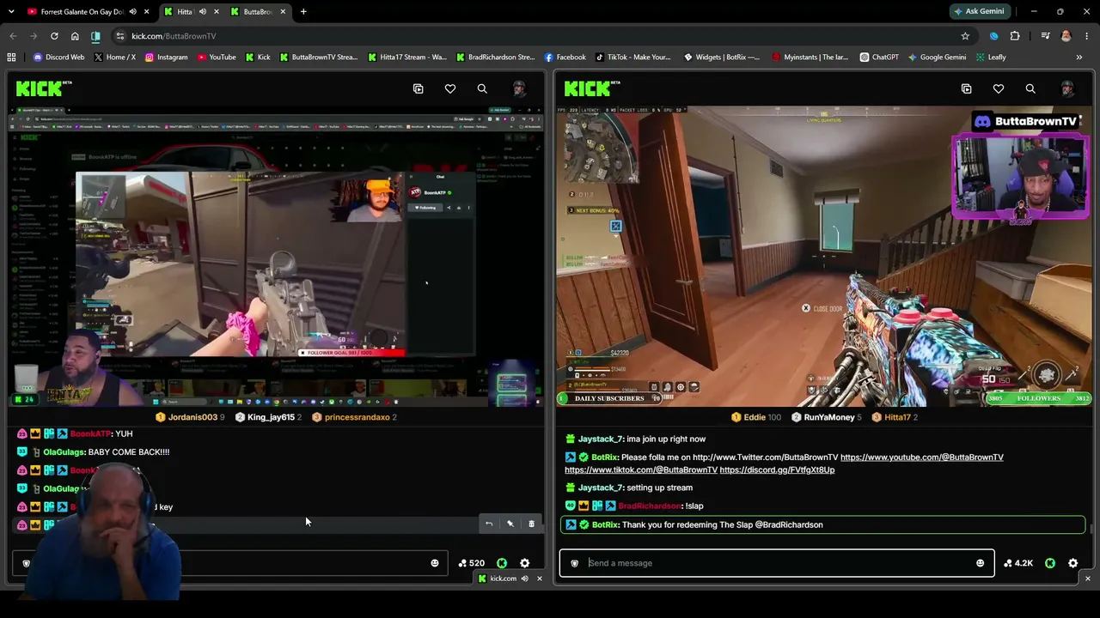Click the green Kick points icon left chat
This screenshot has width=1100, height=618.
coord(502,563)
